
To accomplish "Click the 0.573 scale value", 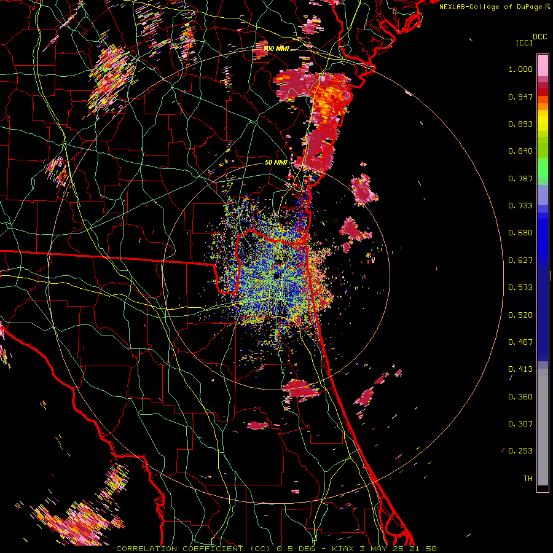I will point(520,288).
